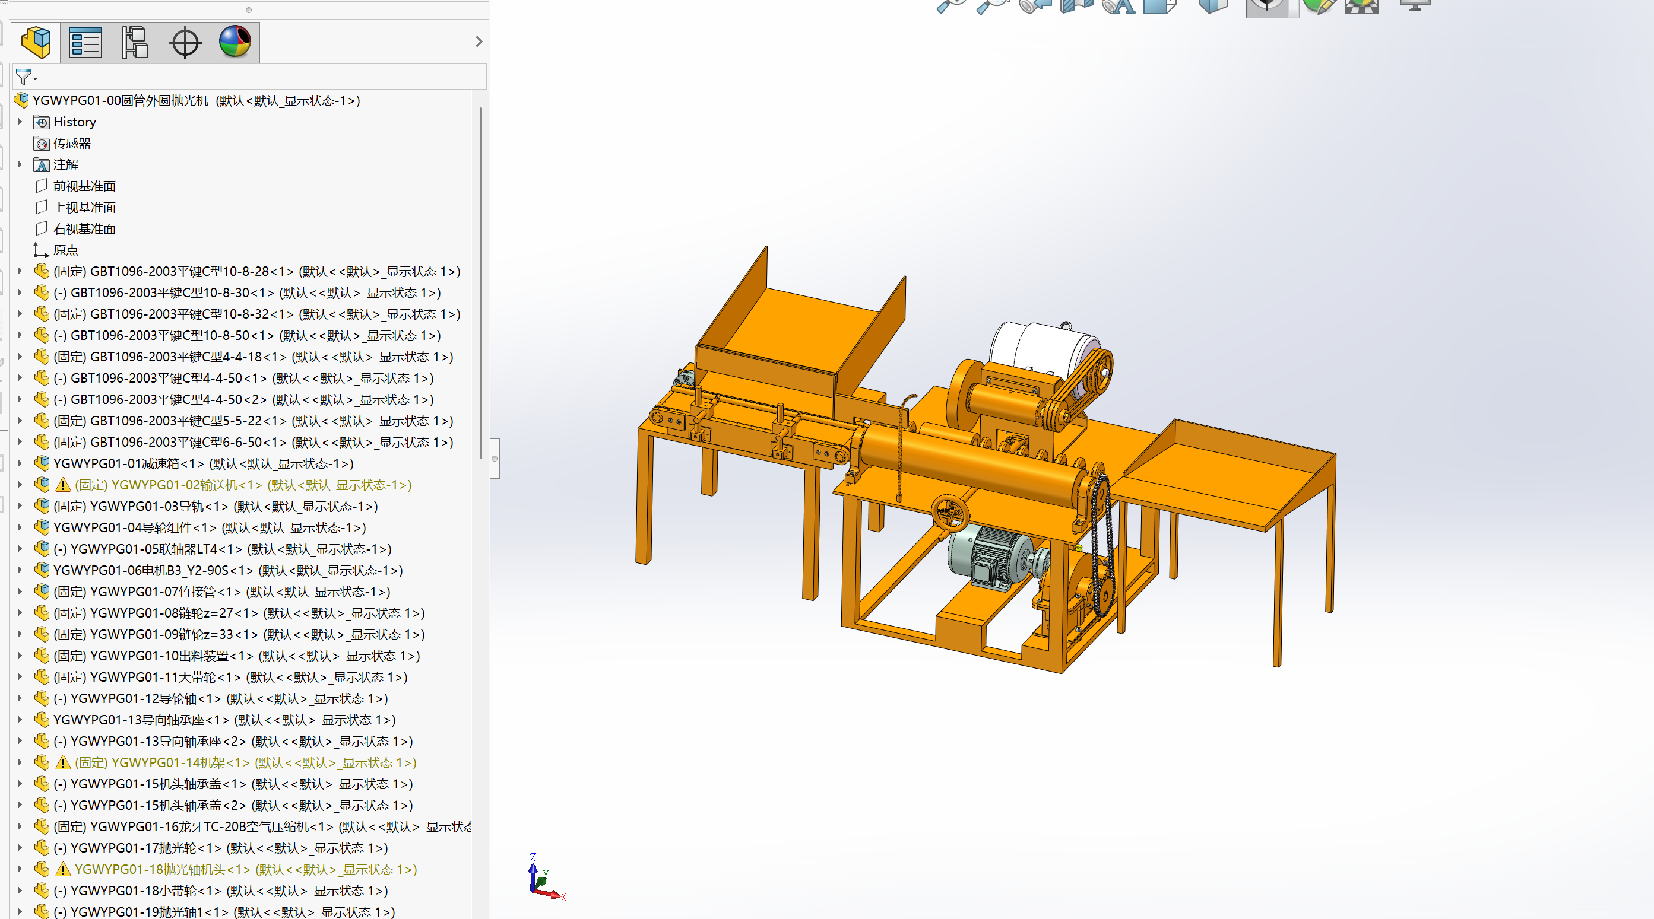Switch to the FeatureManager design tree tab
This screenshot has width=1654, height=919.
point(35,42)
